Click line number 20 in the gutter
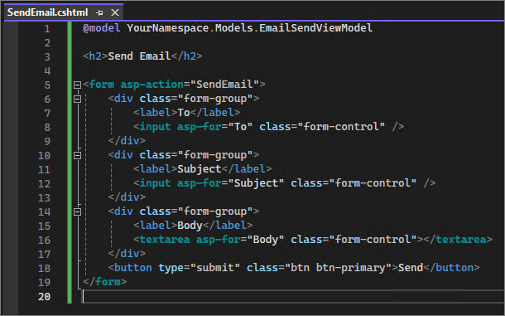505x316 pixels. (x=44, y=297)
